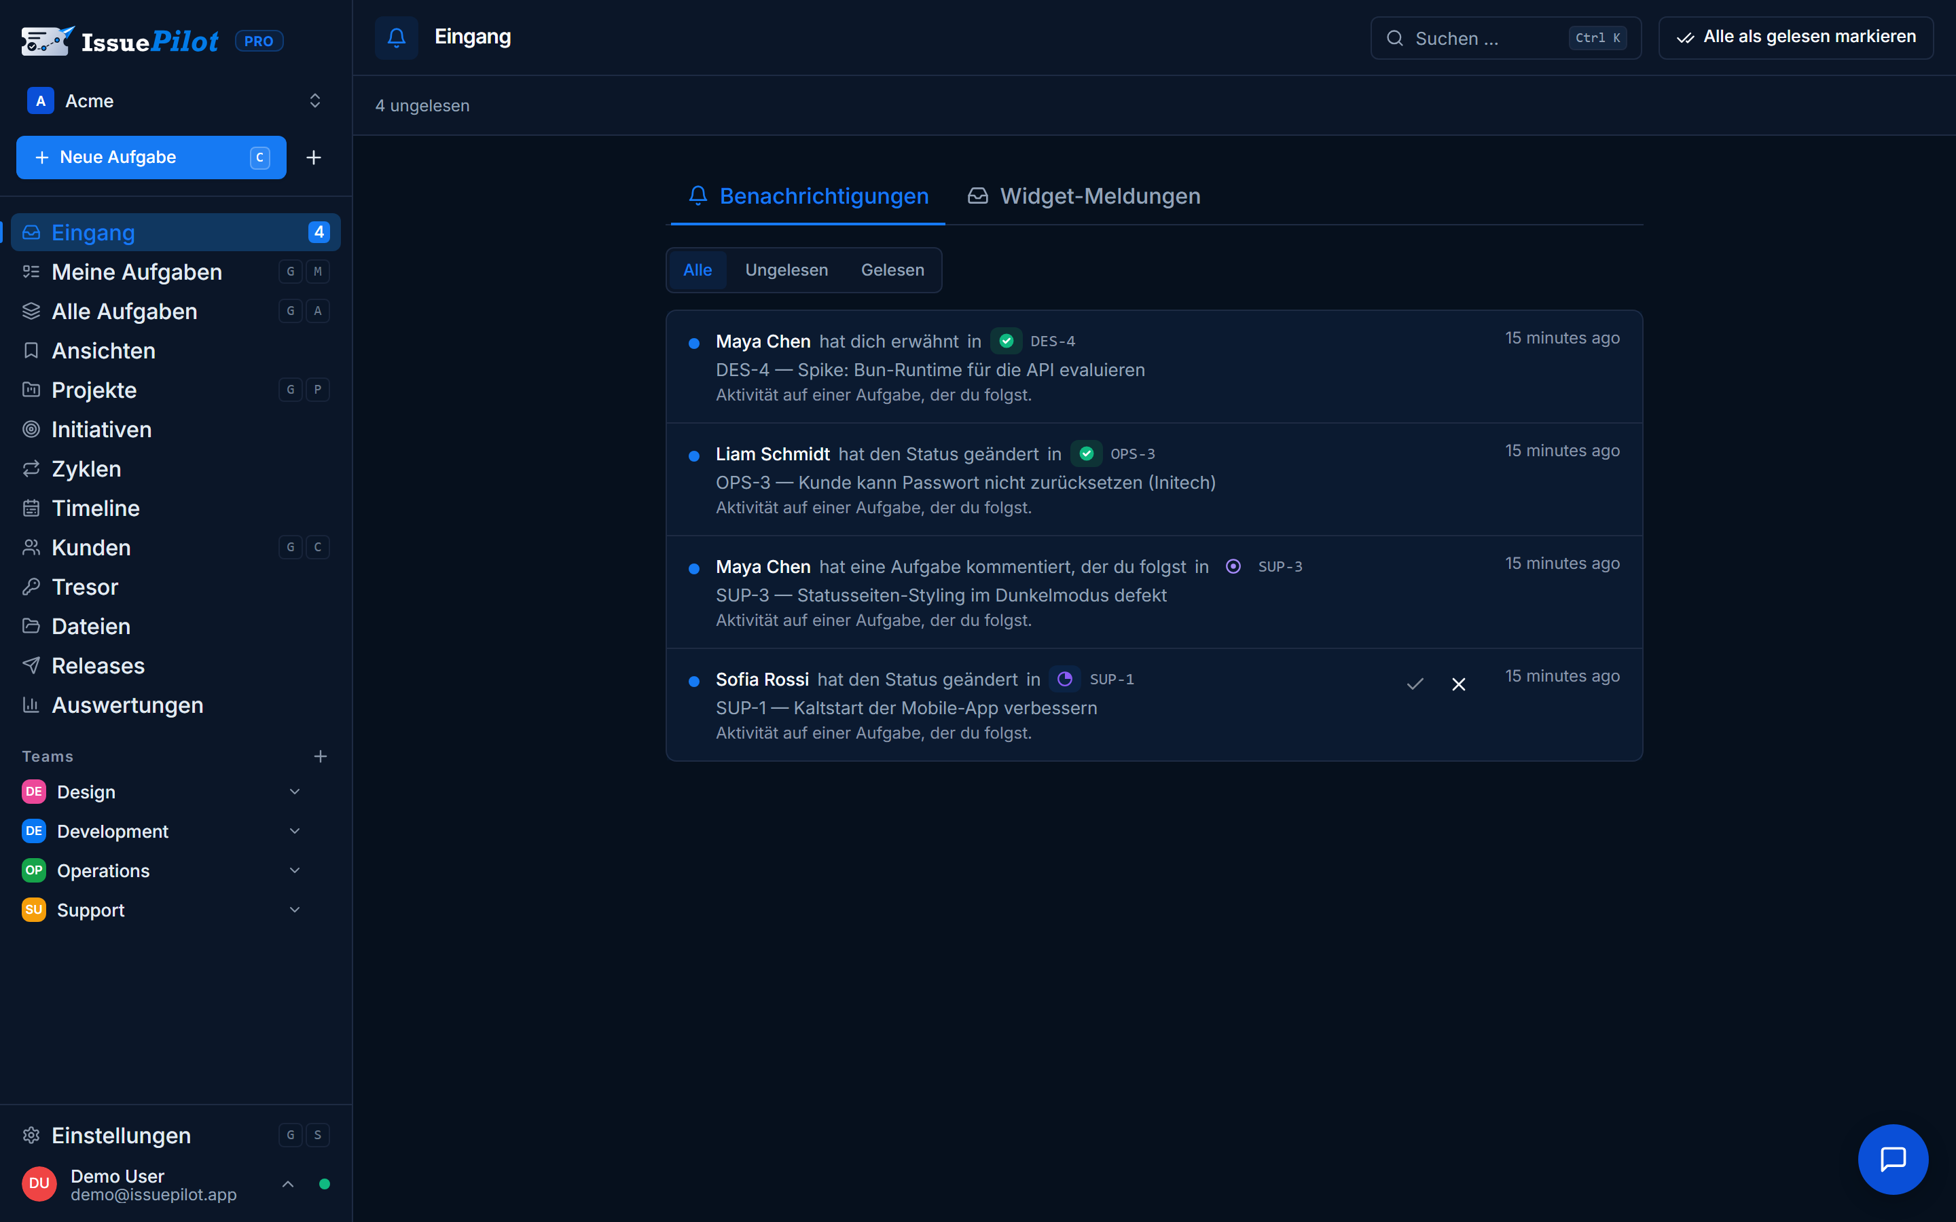The image size is (1956, 1222).
Task: Filter notifications by Ungelesen
Action: pos(786,270)
